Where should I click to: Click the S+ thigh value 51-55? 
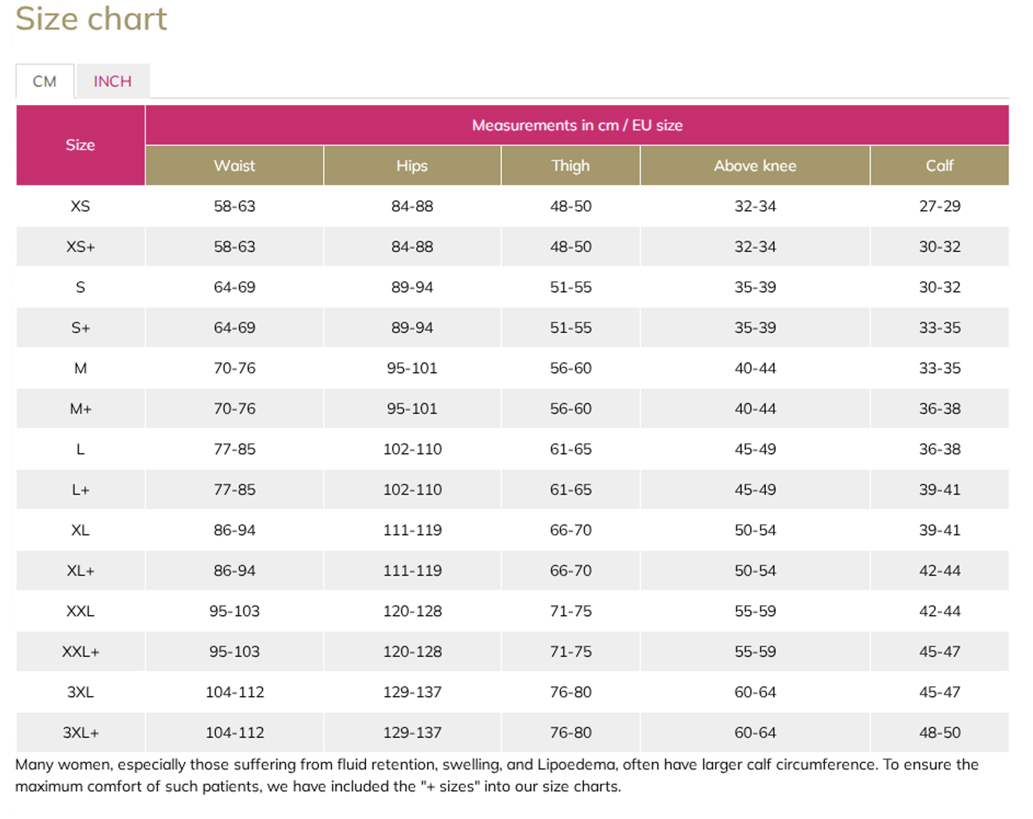coord(571,327)
